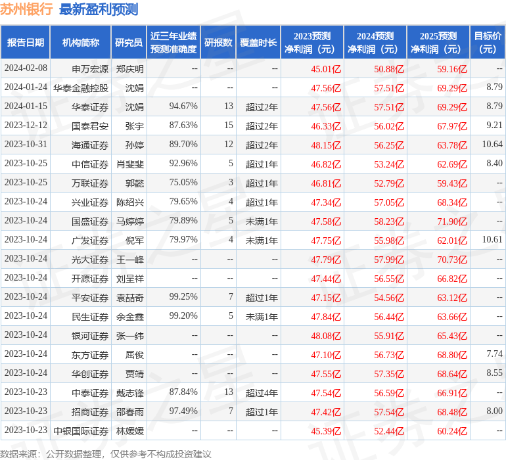Select the 报告日期 column header

pyautogui.click(x=26, y=42)
